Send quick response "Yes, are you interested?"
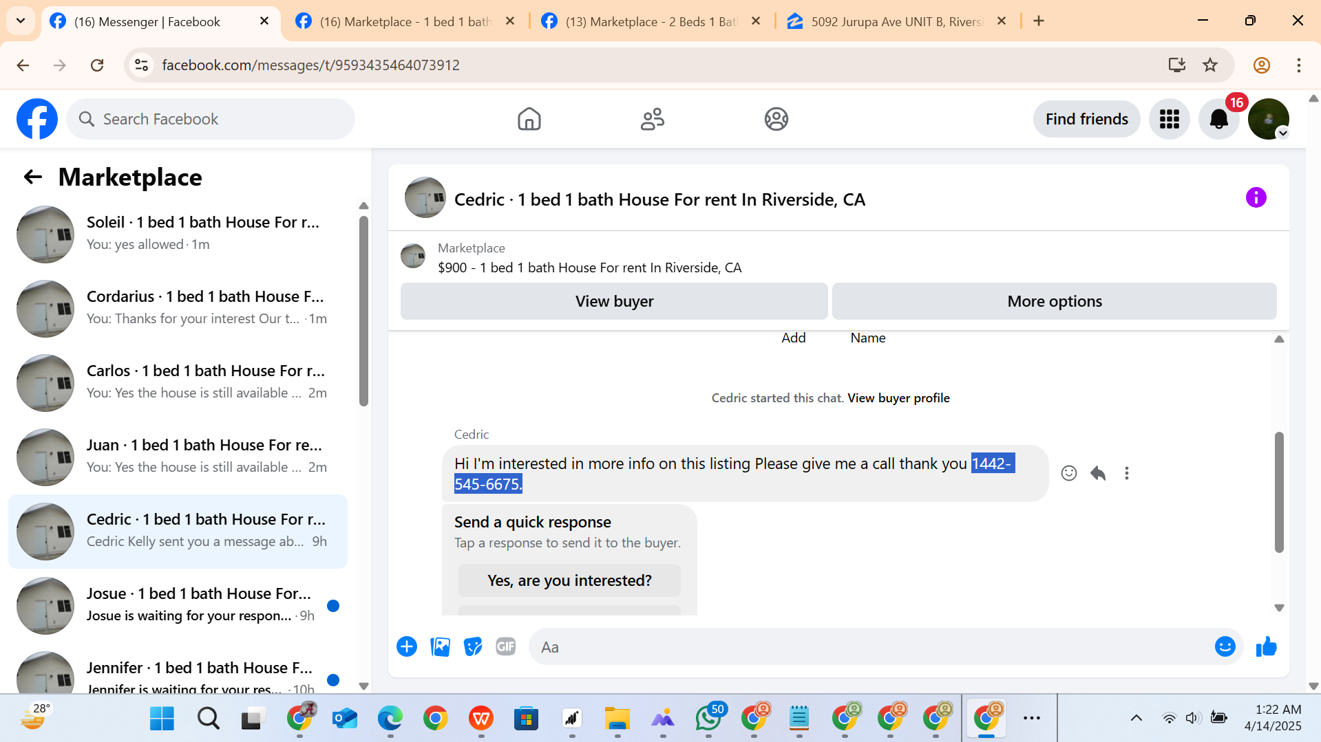This screenshot has width=1321, height=742. [x=569, y=581]
